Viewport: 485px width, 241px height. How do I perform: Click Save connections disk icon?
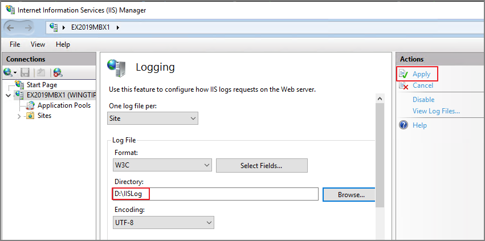click(25, 72)
